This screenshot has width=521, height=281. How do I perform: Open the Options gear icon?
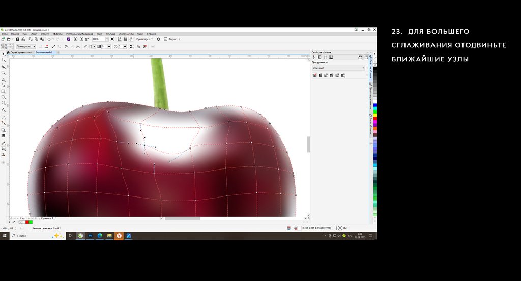158,39
